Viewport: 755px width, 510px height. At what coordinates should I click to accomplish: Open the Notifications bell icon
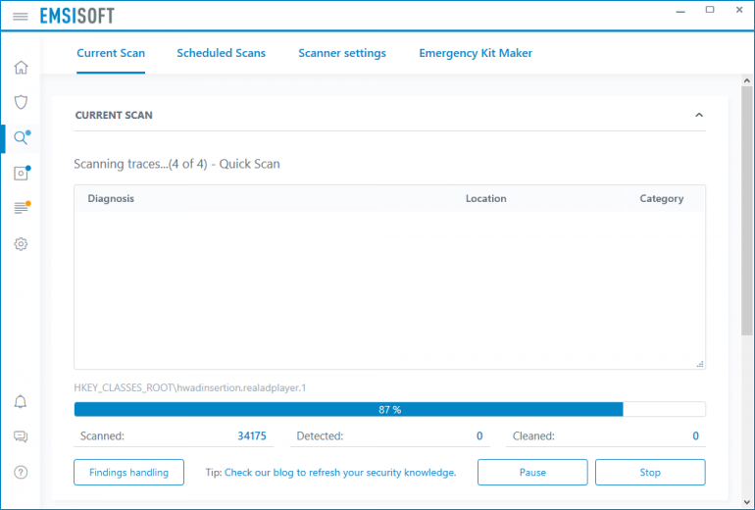pos(21,402)
